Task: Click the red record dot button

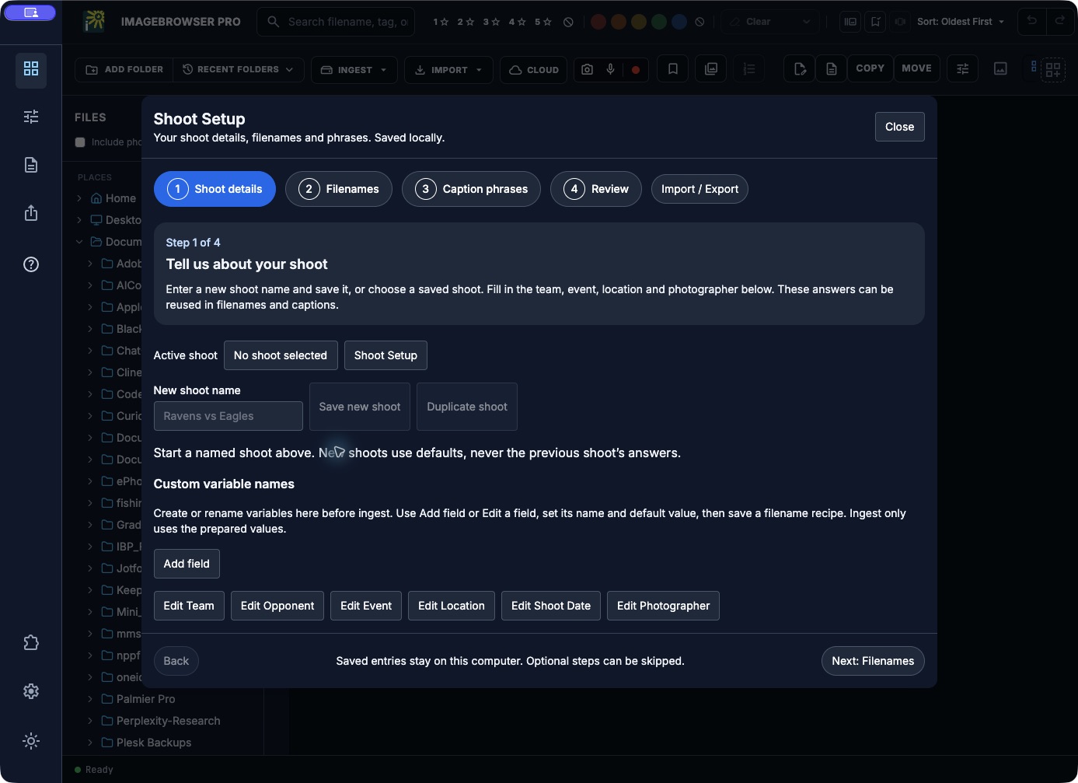Action: [636, 69]
